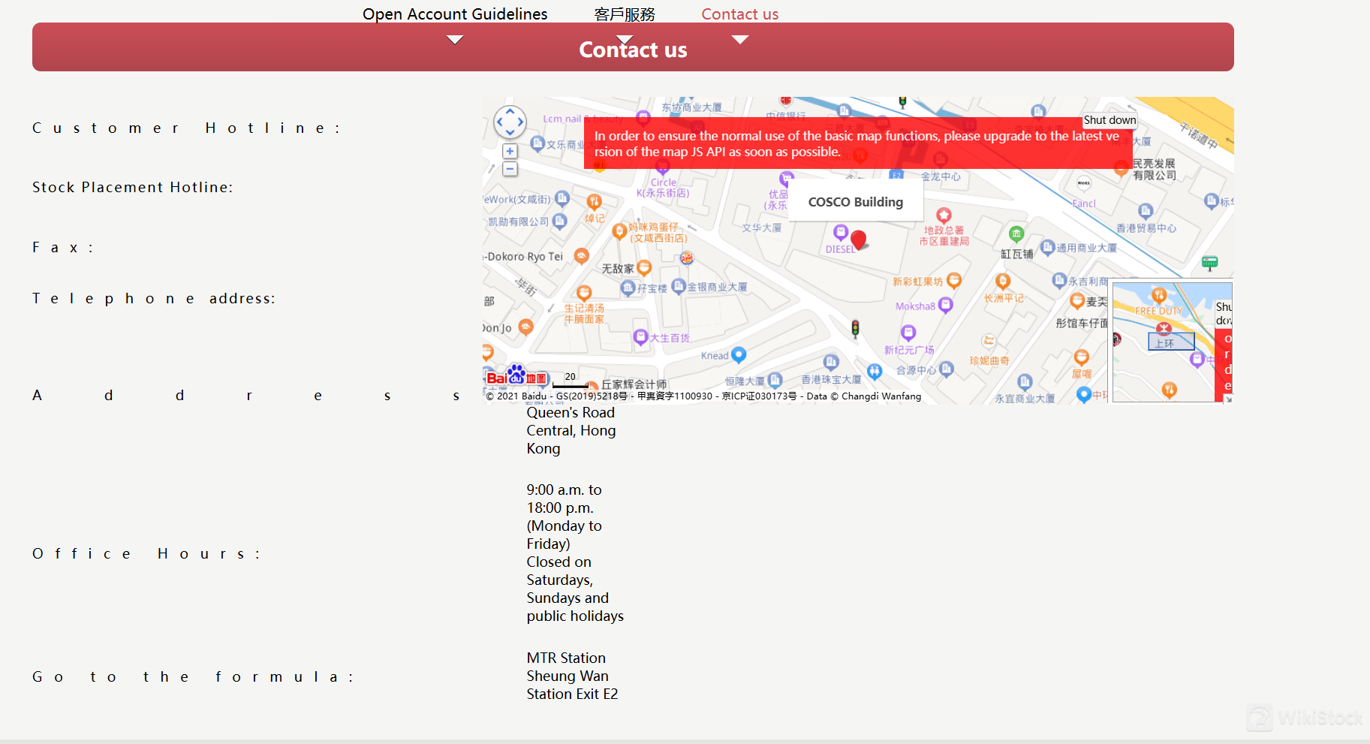Click the COSCO Building info label
Viewport: 1370px width, 744px height.
pyautogui.click(x=855, y=202)
